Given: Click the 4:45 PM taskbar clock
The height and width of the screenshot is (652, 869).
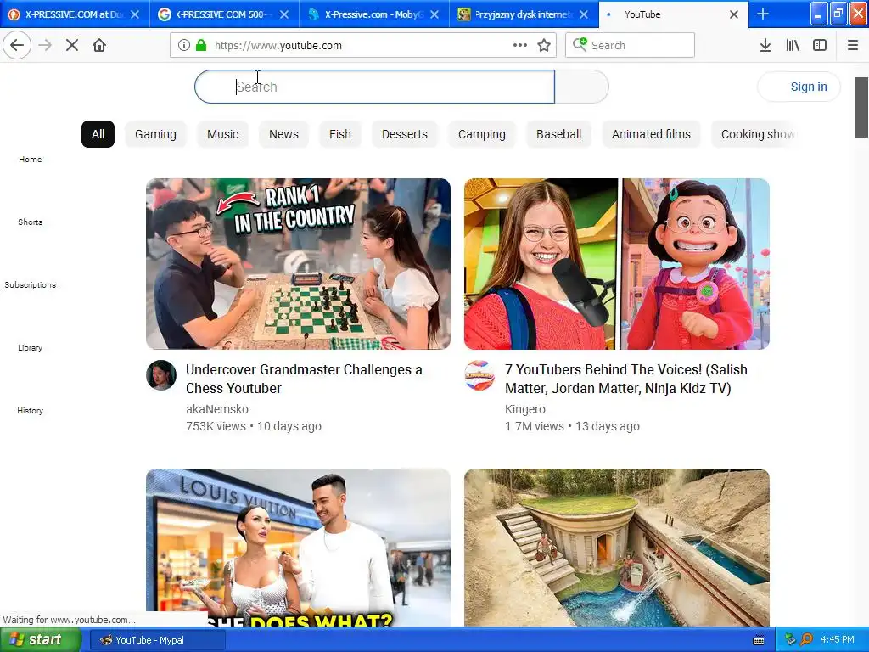Looking at the screenshot, I should pyautogui.click(x=838, y=640).
